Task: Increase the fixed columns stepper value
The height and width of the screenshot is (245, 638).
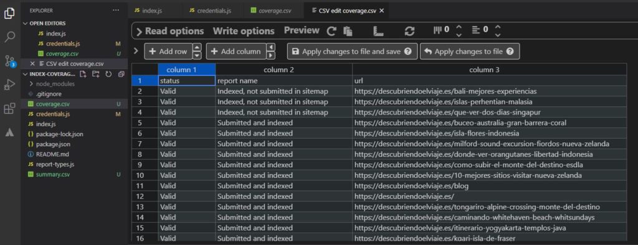Action: point(459,27)
